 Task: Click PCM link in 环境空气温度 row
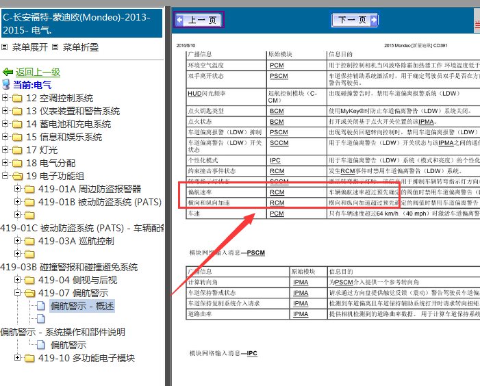pos(277,66)
